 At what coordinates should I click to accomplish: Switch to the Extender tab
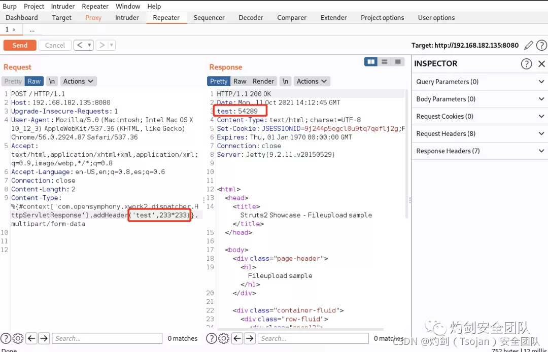click(334, 17)
